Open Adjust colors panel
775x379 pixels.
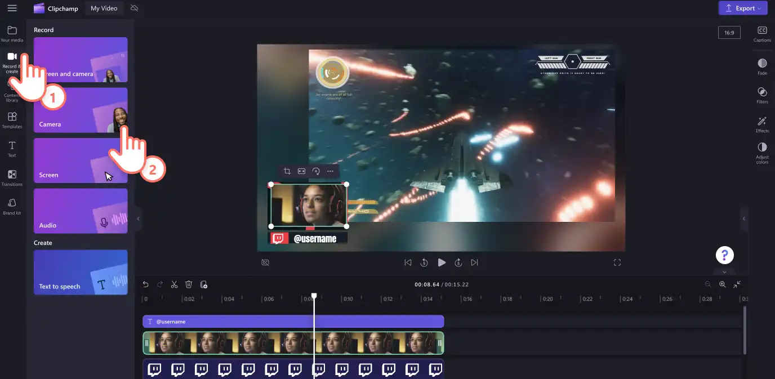click(x=762, y=153)
